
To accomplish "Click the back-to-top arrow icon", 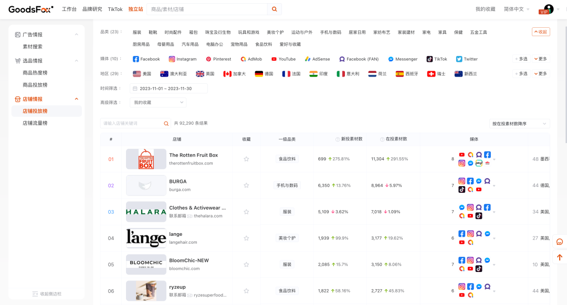I will point(560,257).
